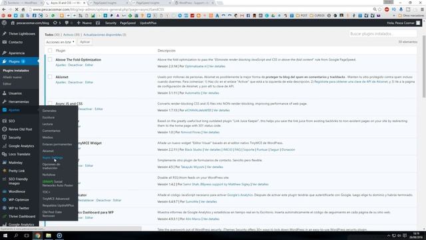
Task: Open the Herramientas sidebar section
Action: [x=19, y=102]
